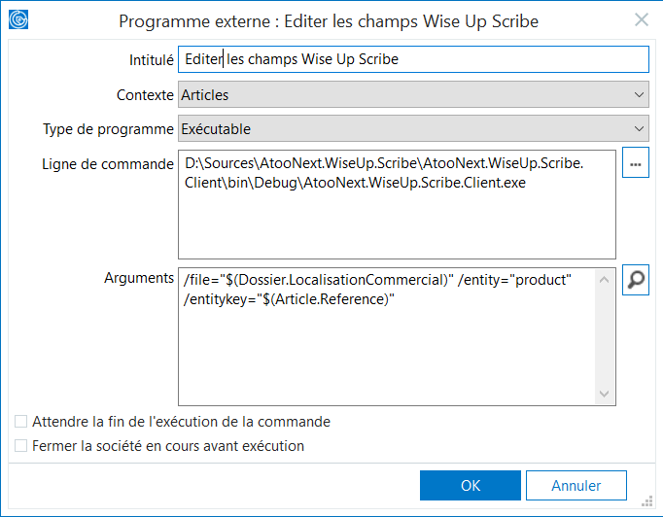The height and width of the screenshot is (517, 663).
Task: Confirm with the OK button
Action: pyautogui.click(x=471, y=485)
